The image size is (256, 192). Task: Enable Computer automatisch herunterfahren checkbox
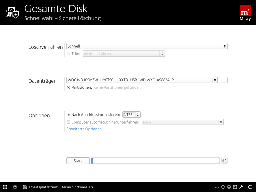click(x=69, y=122)
